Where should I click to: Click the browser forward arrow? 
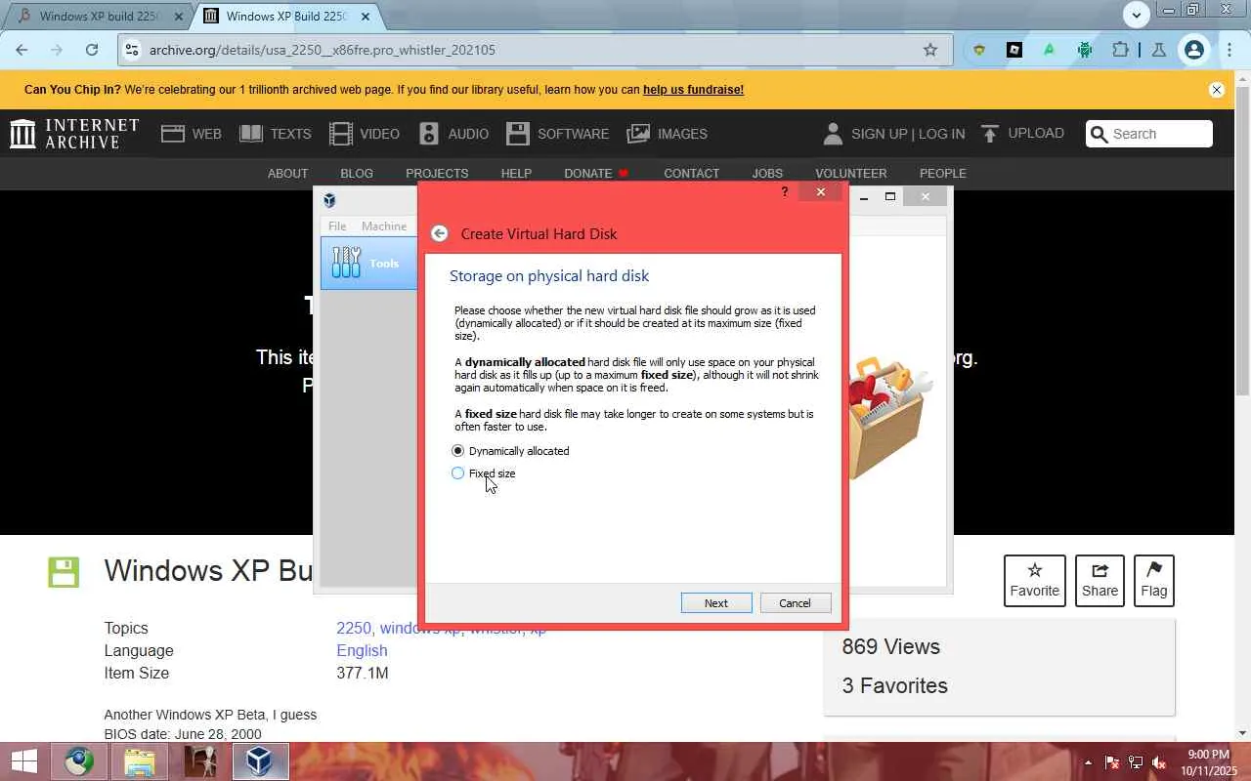click(x=57, y=50)
